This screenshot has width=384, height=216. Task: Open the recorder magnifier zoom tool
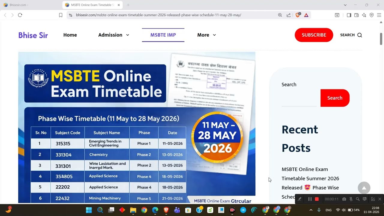tap(358, 199)
